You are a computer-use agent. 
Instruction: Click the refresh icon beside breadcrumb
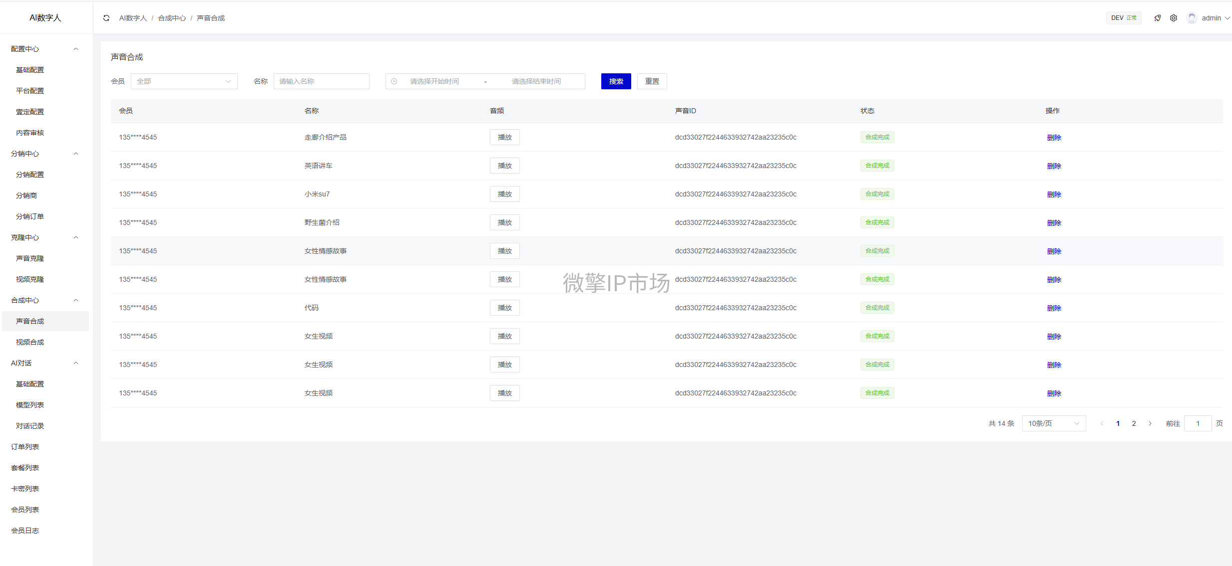tap(106, 18)
